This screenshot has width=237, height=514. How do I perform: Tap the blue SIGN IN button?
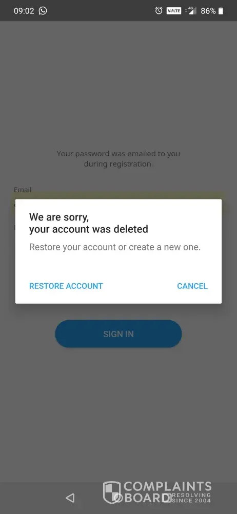[118, 334]
